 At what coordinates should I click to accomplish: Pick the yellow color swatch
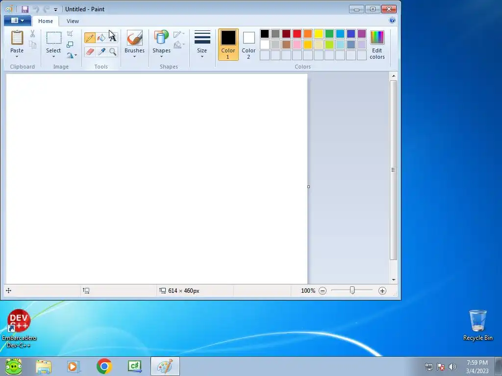(x=319, y=34)
